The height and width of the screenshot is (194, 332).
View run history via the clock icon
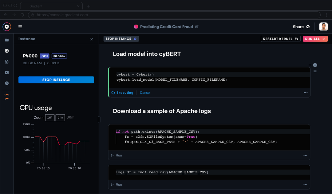click(7, 83)
